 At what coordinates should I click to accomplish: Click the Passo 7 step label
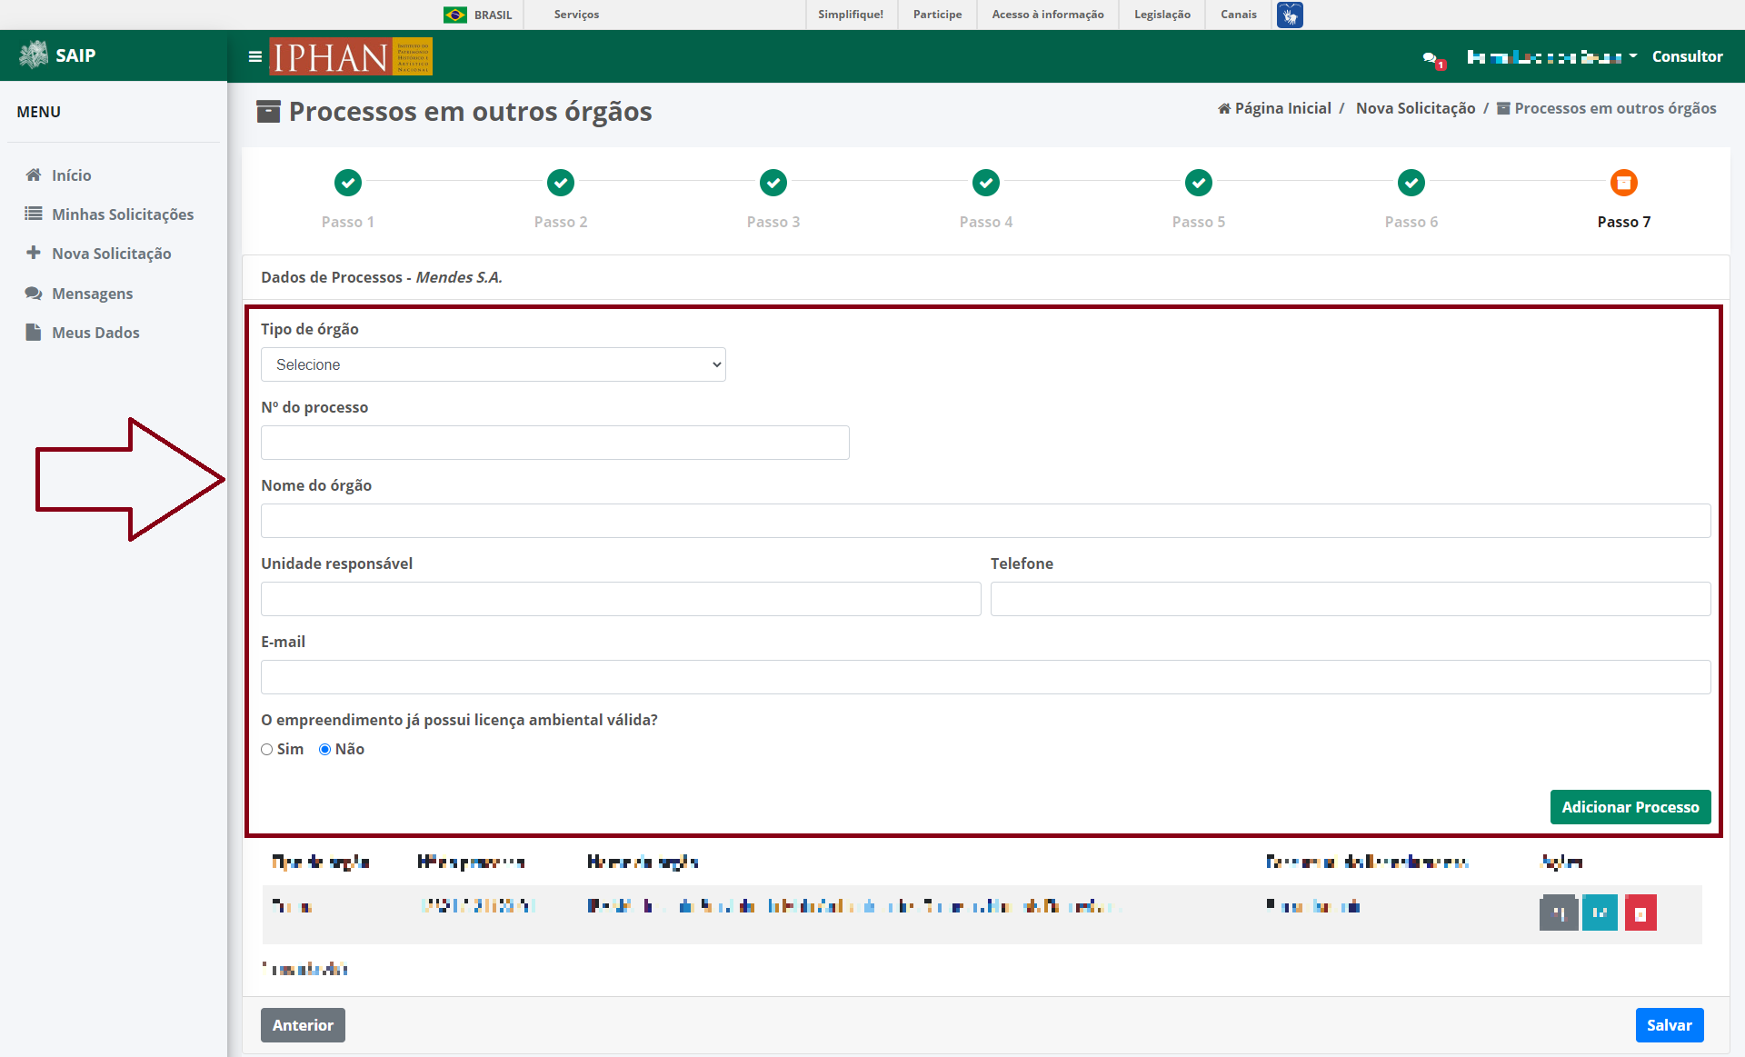1624,222
